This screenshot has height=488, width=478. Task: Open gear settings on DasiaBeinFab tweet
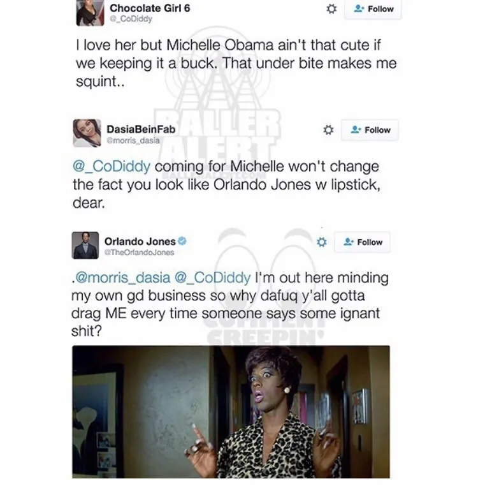(x=328, y=129)
